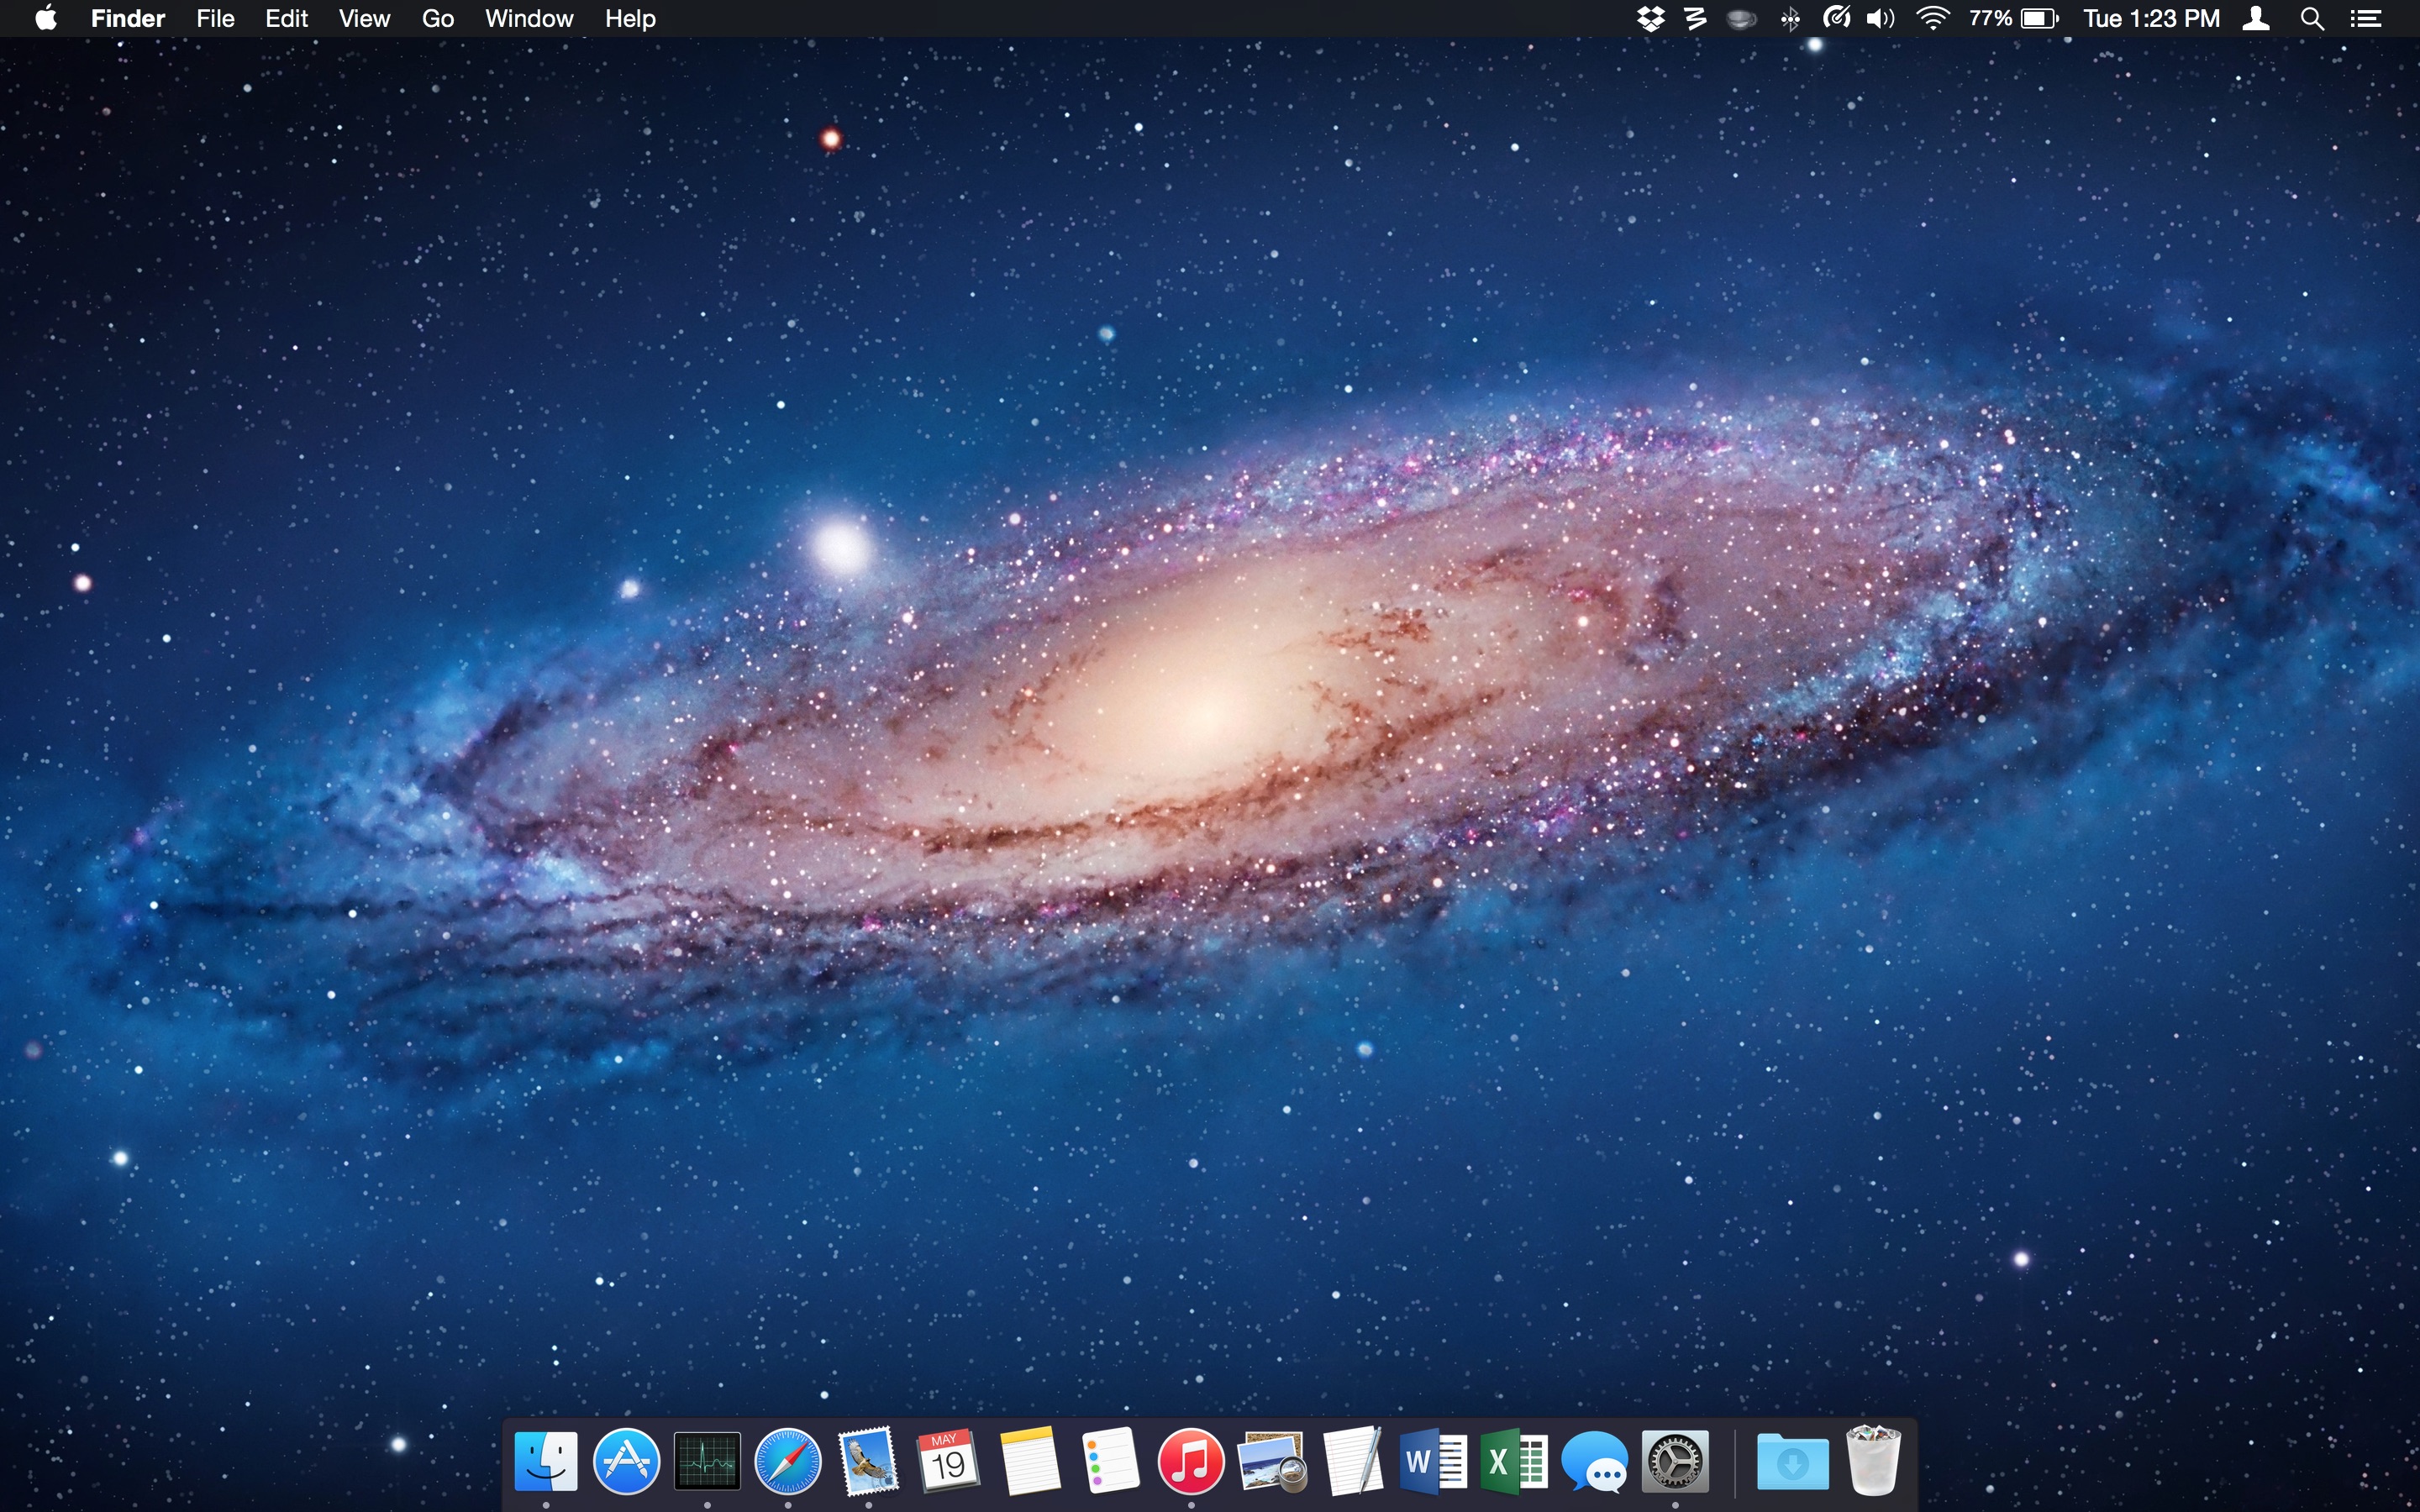Open the volume control in menu bar
This screenshot has height=1512, width=2420.
1881,18
